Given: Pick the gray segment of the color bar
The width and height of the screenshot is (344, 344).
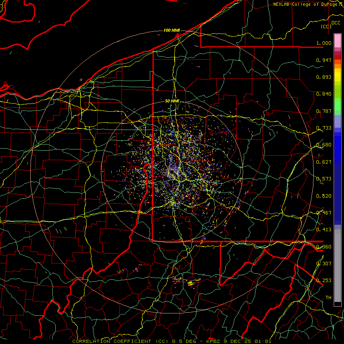Looking at the screenshot, I should tap(338, 266).
